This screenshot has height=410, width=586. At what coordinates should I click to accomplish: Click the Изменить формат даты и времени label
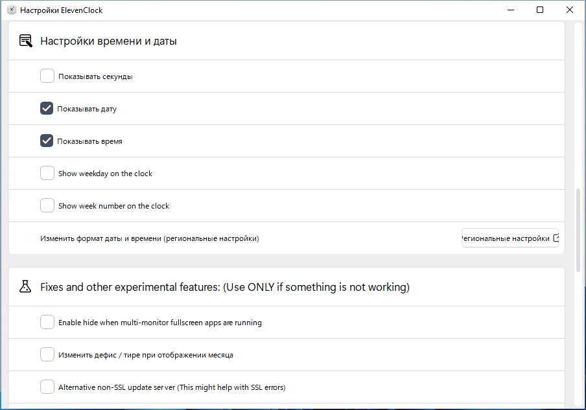coord(150,238)
